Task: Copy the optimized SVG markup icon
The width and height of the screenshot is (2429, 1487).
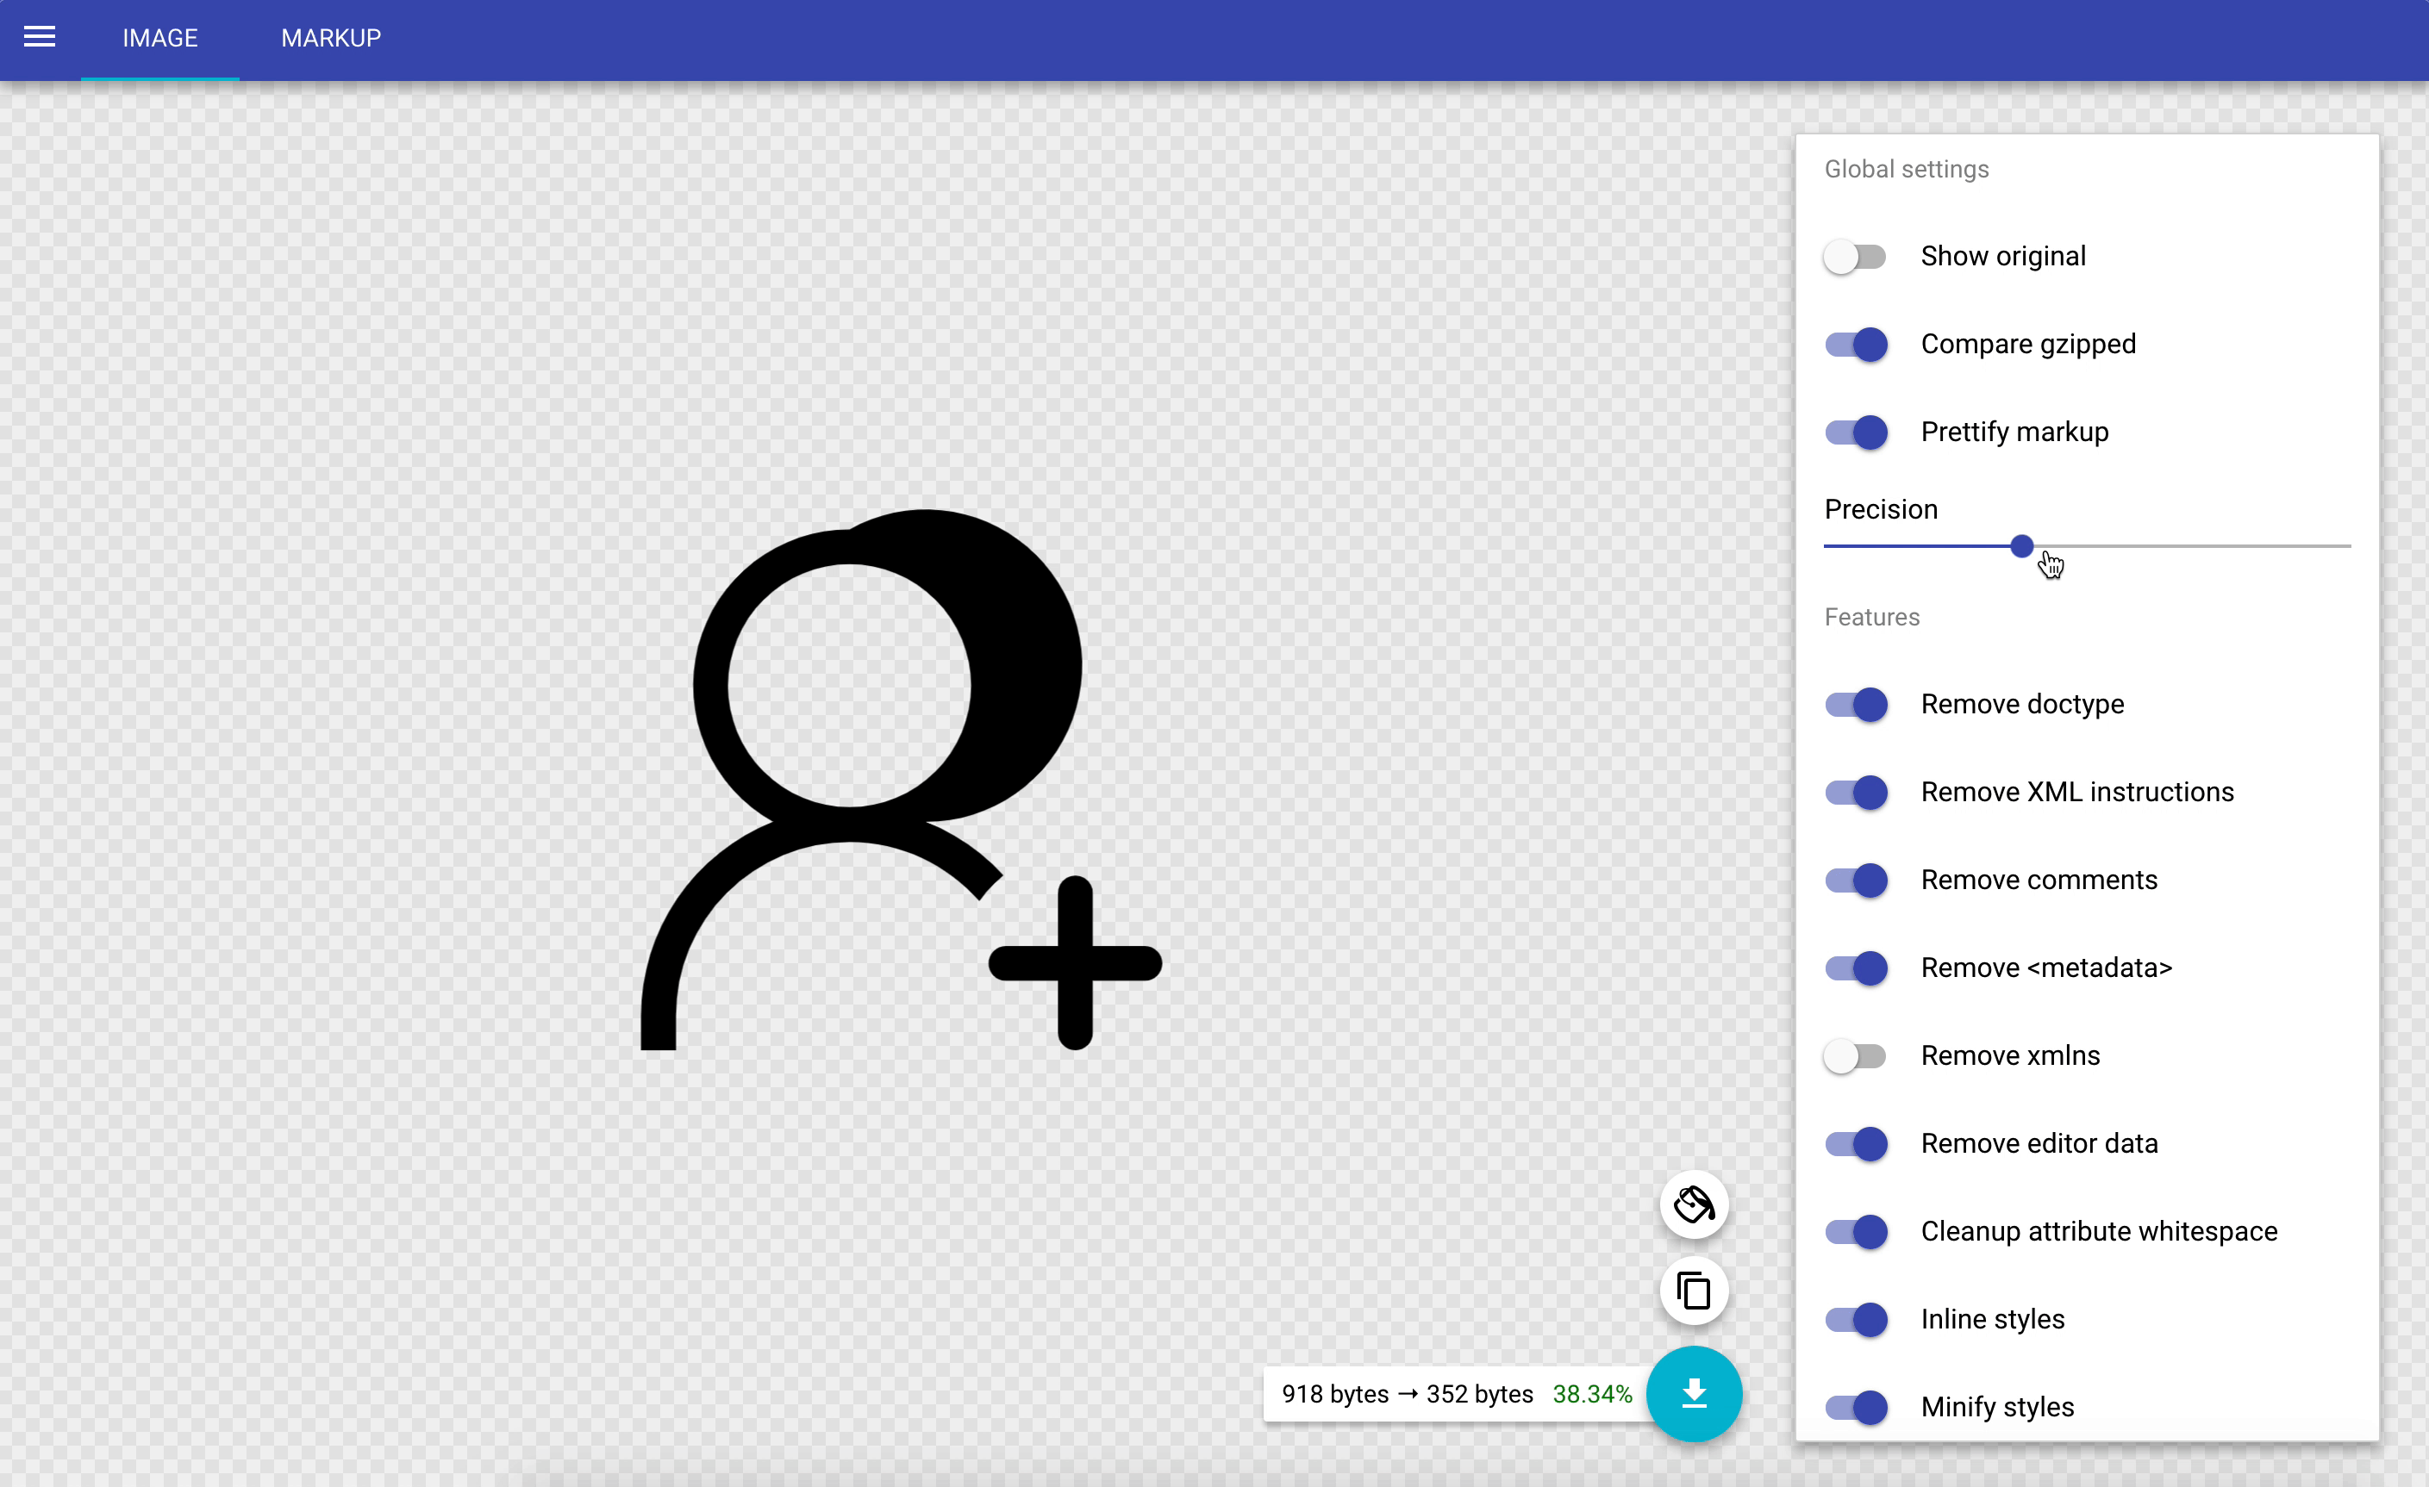Action: tap(1694, 1291)
